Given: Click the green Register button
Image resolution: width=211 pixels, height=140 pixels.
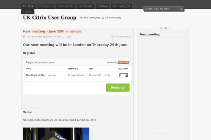Looking at the screenshot, I should (x=118, y=87).
